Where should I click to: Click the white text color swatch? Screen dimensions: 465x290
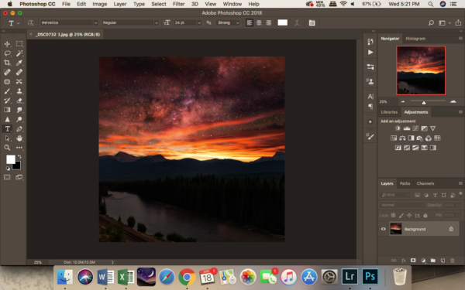282,22
